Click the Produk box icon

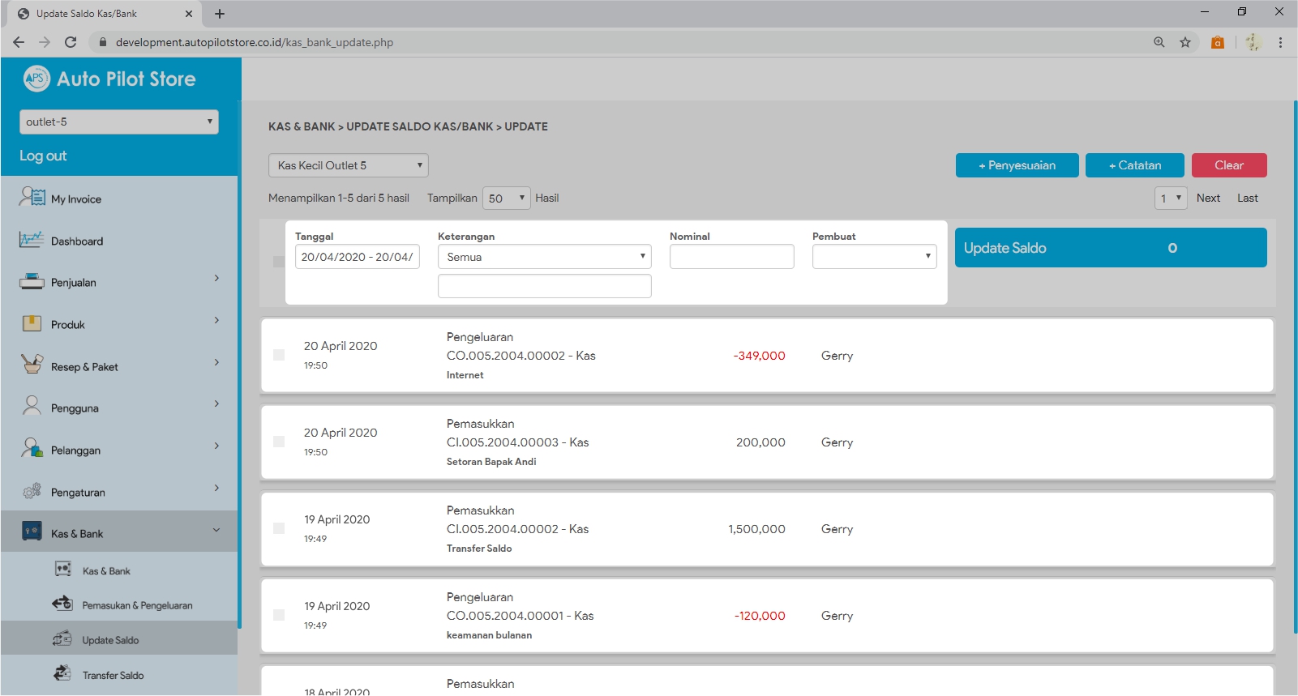(32, 324)
